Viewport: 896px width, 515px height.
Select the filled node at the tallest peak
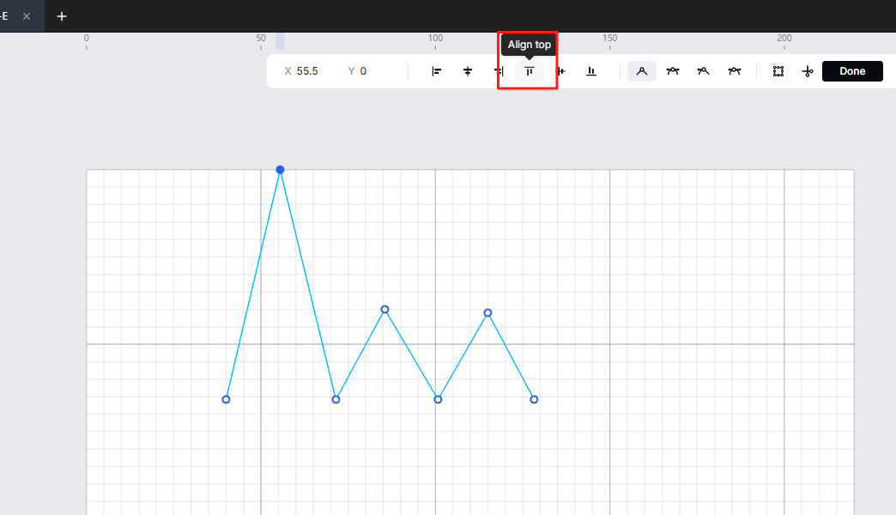(x=280, y=170)
